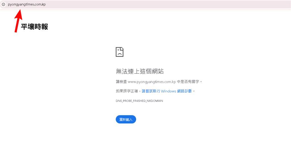Click the 重新載入 reload button

tap(126, 119)
